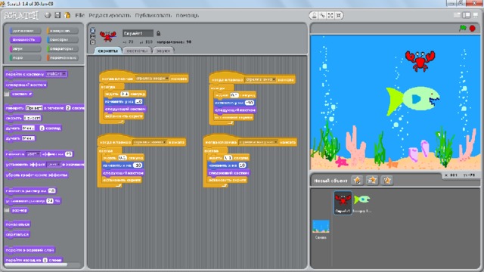Screen dimensions: 484x272
Task: Click the save project disk icon
Action: [57, 15]
